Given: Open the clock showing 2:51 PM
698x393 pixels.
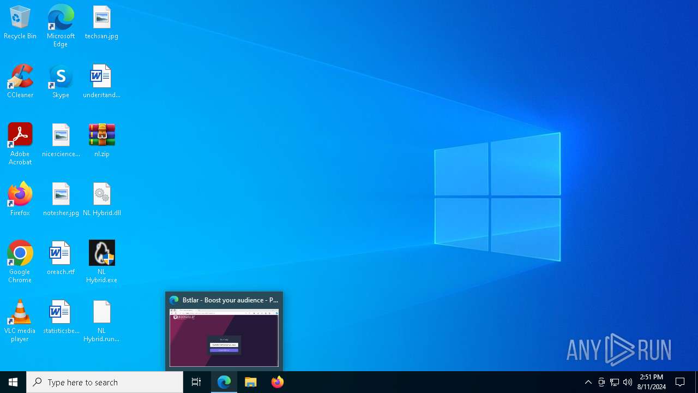Looking at the screenshot, I should pos(652,382).
